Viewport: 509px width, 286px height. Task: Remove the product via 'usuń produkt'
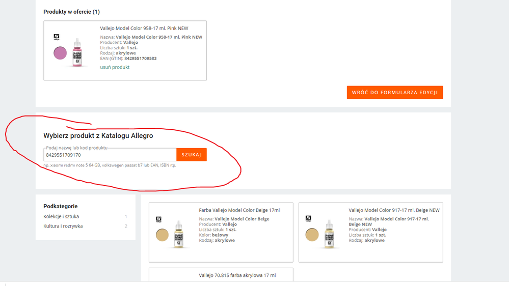(115, 67)
